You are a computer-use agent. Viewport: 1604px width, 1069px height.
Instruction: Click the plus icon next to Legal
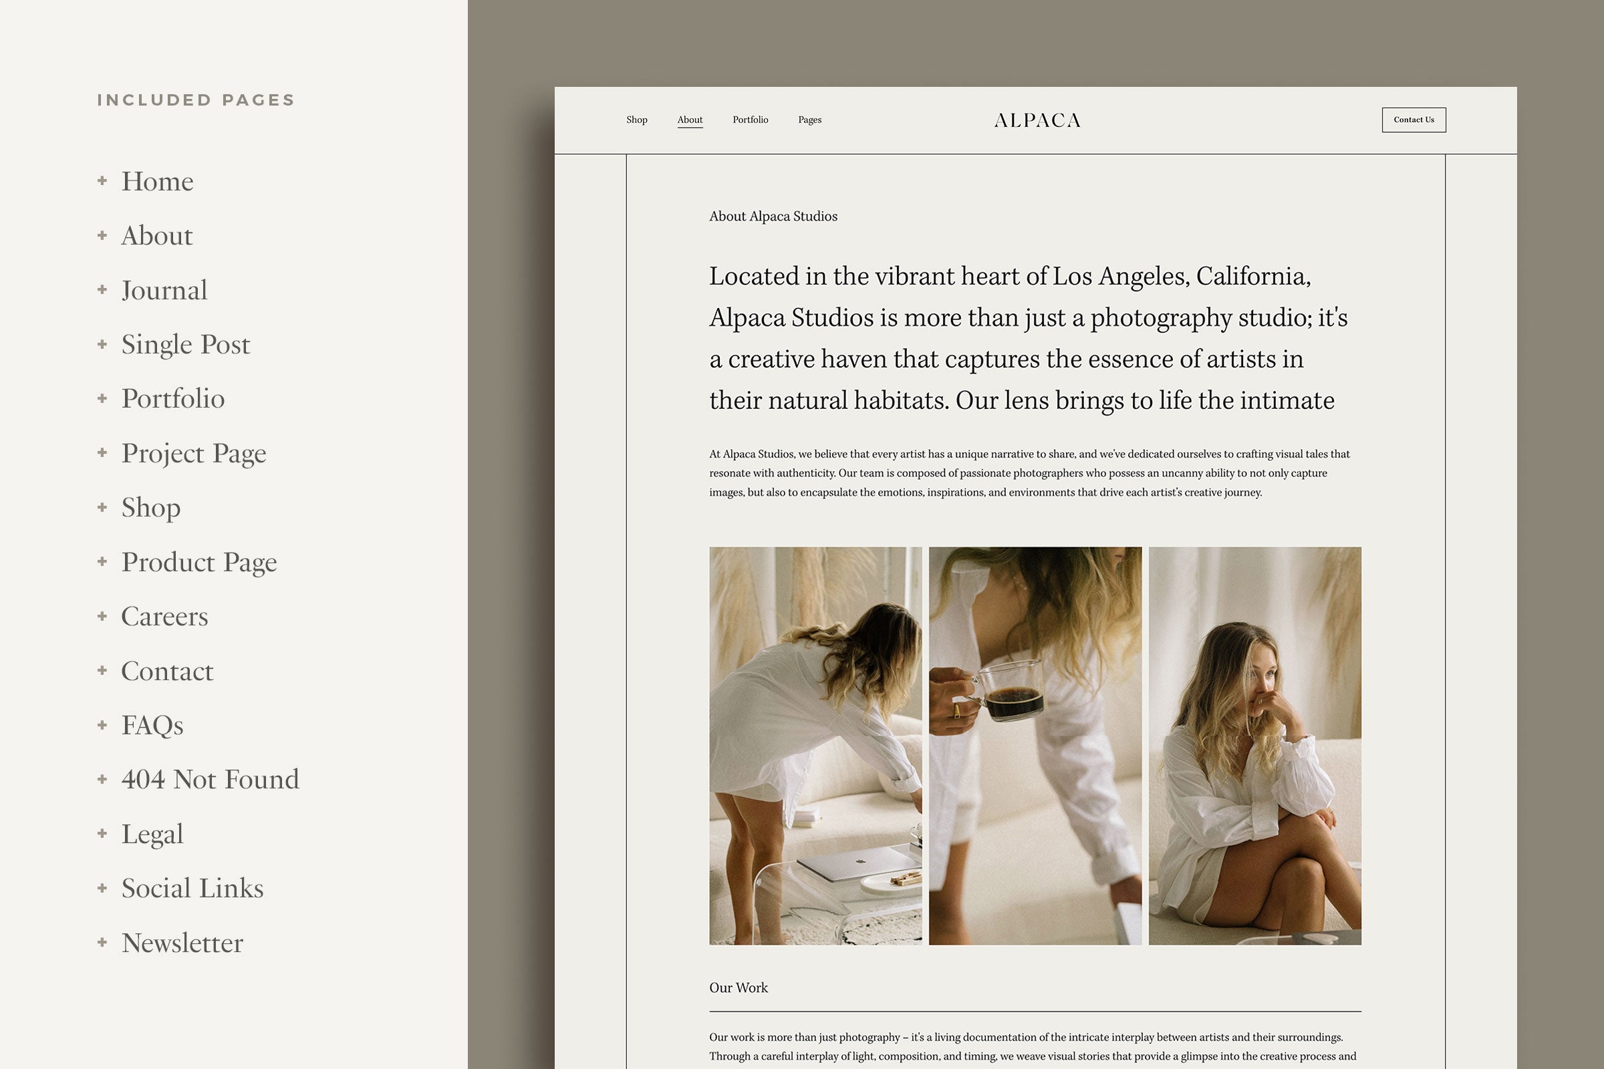pyautogui.click(x=102, y=833)
